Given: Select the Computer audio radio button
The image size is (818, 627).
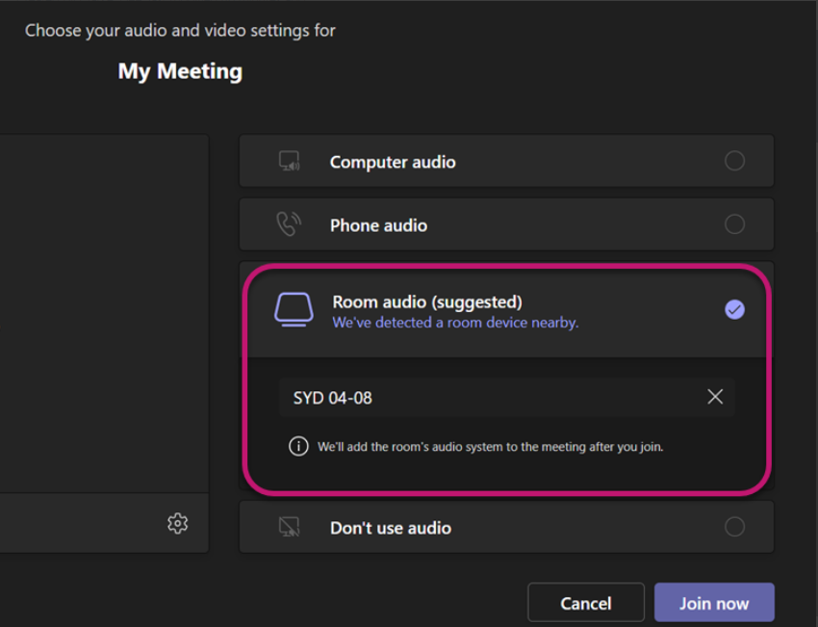Looking at the screenshot, I should tap(734, 161).
